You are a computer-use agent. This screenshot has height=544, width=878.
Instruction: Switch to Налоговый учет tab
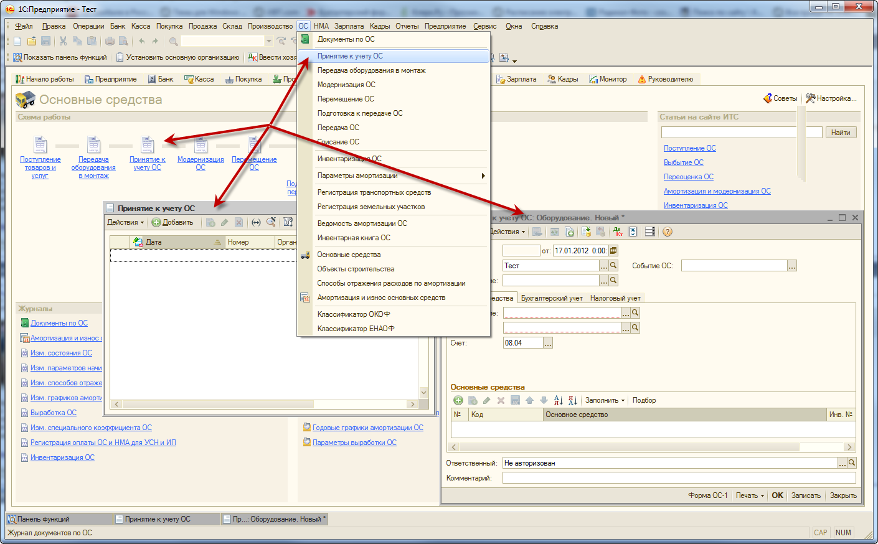(x=615, y=298)
